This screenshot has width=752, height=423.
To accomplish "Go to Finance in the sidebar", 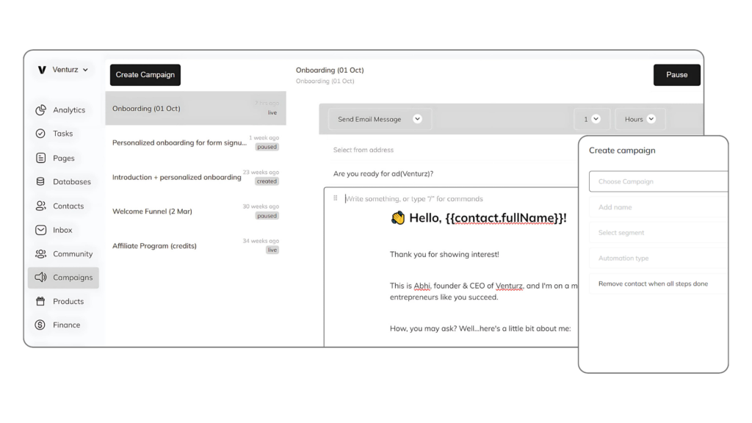I will pos(63,325).
